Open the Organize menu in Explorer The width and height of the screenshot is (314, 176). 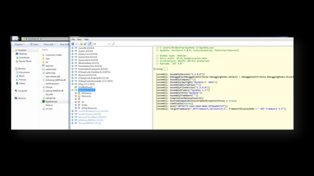[19, 44]
